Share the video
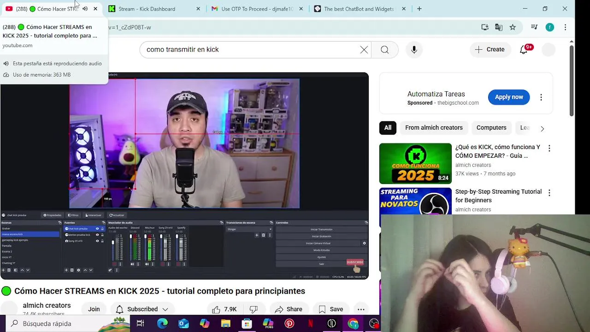The height and width of the screenshot is (332, 590). point(288,309)
